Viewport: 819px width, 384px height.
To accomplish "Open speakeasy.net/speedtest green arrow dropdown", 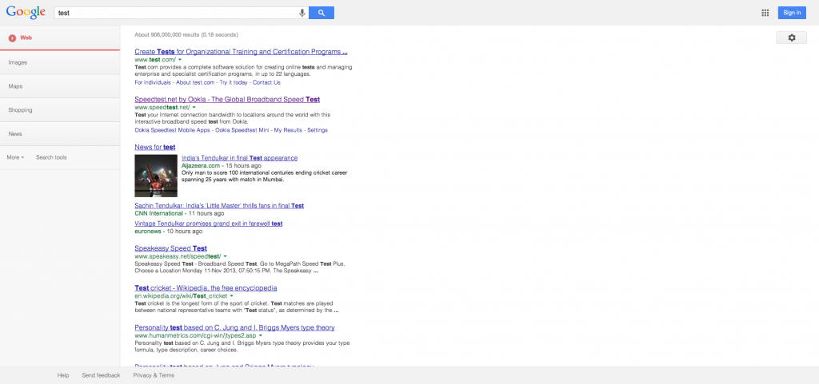I will (x=225, y=256).
